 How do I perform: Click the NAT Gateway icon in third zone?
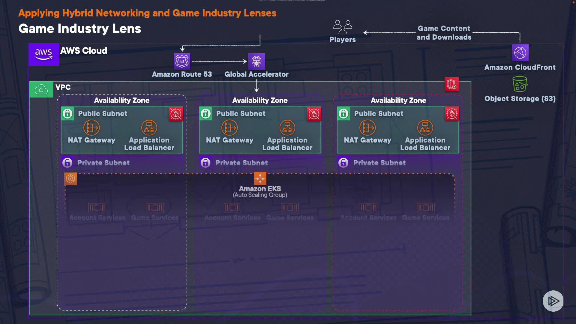[367, 128]
